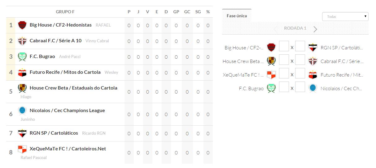Click the XeQueMaTe FC crest in standings
Viewport: 376px width, 168px height.
click(x=22, y=149)
